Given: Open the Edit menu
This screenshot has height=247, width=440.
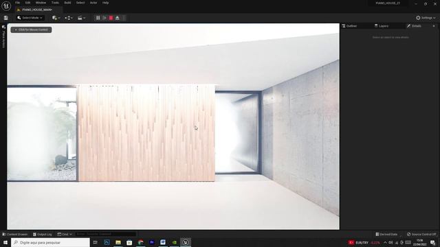Looking at the screenshot, I should click(27, 3).
